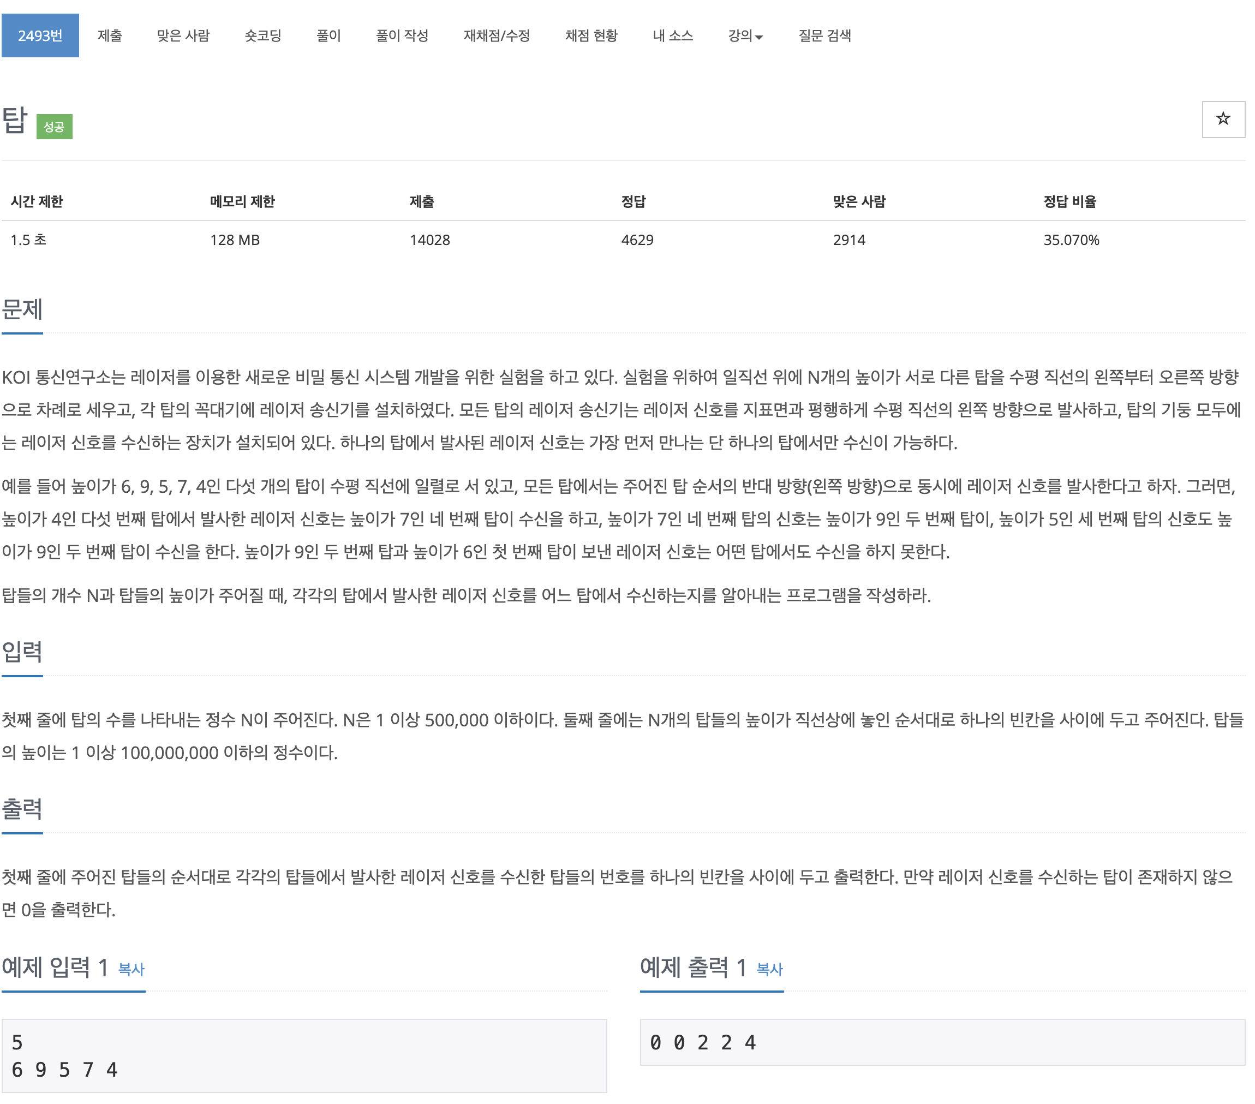Screen dimensions: 1255x1104
Task: Click the 정답 비율 column header
Action: (x=1069, y=201)
